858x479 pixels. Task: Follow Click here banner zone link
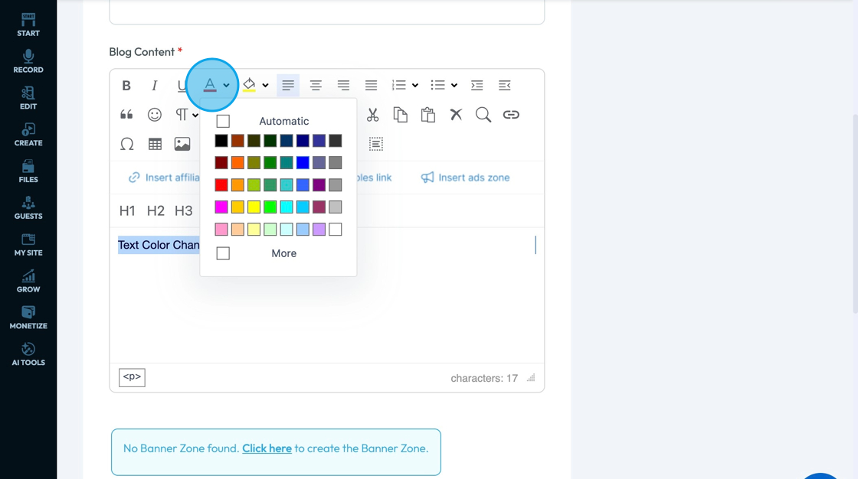click(267, 448)
